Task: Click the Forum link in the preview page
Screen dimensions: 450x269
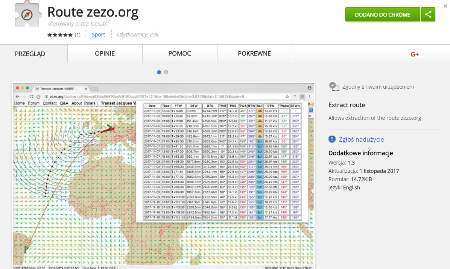Action: coord(34,103)
